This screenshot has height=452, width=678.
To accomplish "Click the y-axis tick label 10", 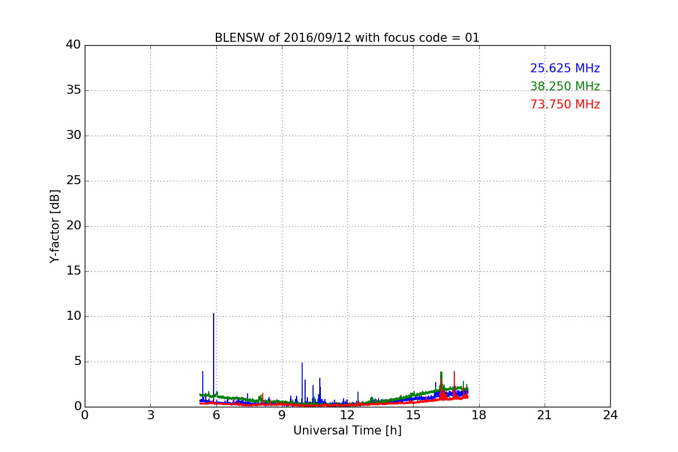I will pyautogui.click(x=73, y=316).
